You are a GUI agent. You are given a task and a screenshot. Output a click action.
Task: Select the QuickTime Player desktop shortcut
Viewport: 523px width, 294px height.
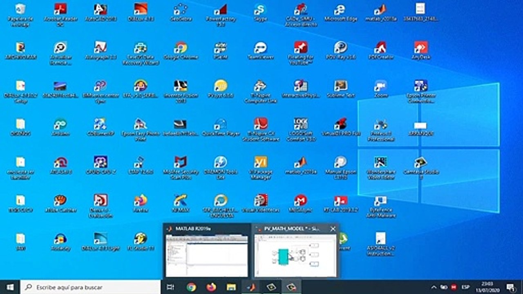pyautogui.click(x=220, y=127)
